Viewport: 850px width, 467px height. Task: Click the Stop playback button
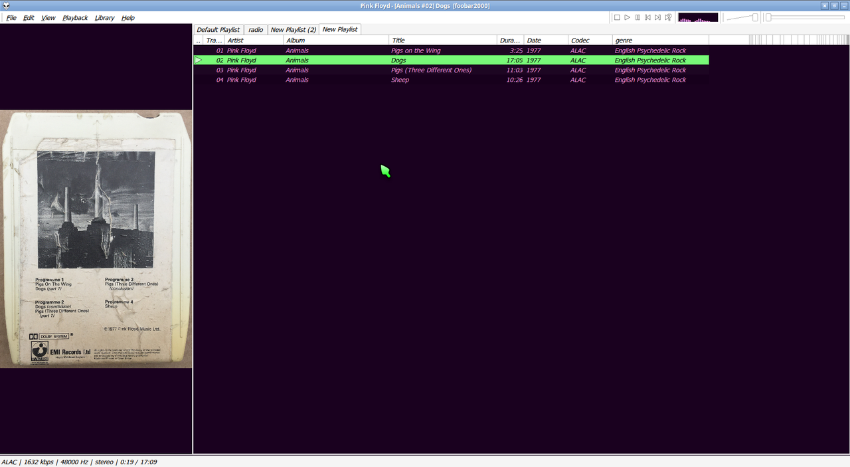[x=617, y=17]
